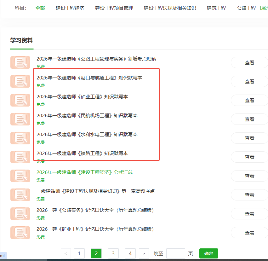Click 查看 for 水利水电工程 默写本
Screen dimensions: 268x261
click(x=249, y=138)
